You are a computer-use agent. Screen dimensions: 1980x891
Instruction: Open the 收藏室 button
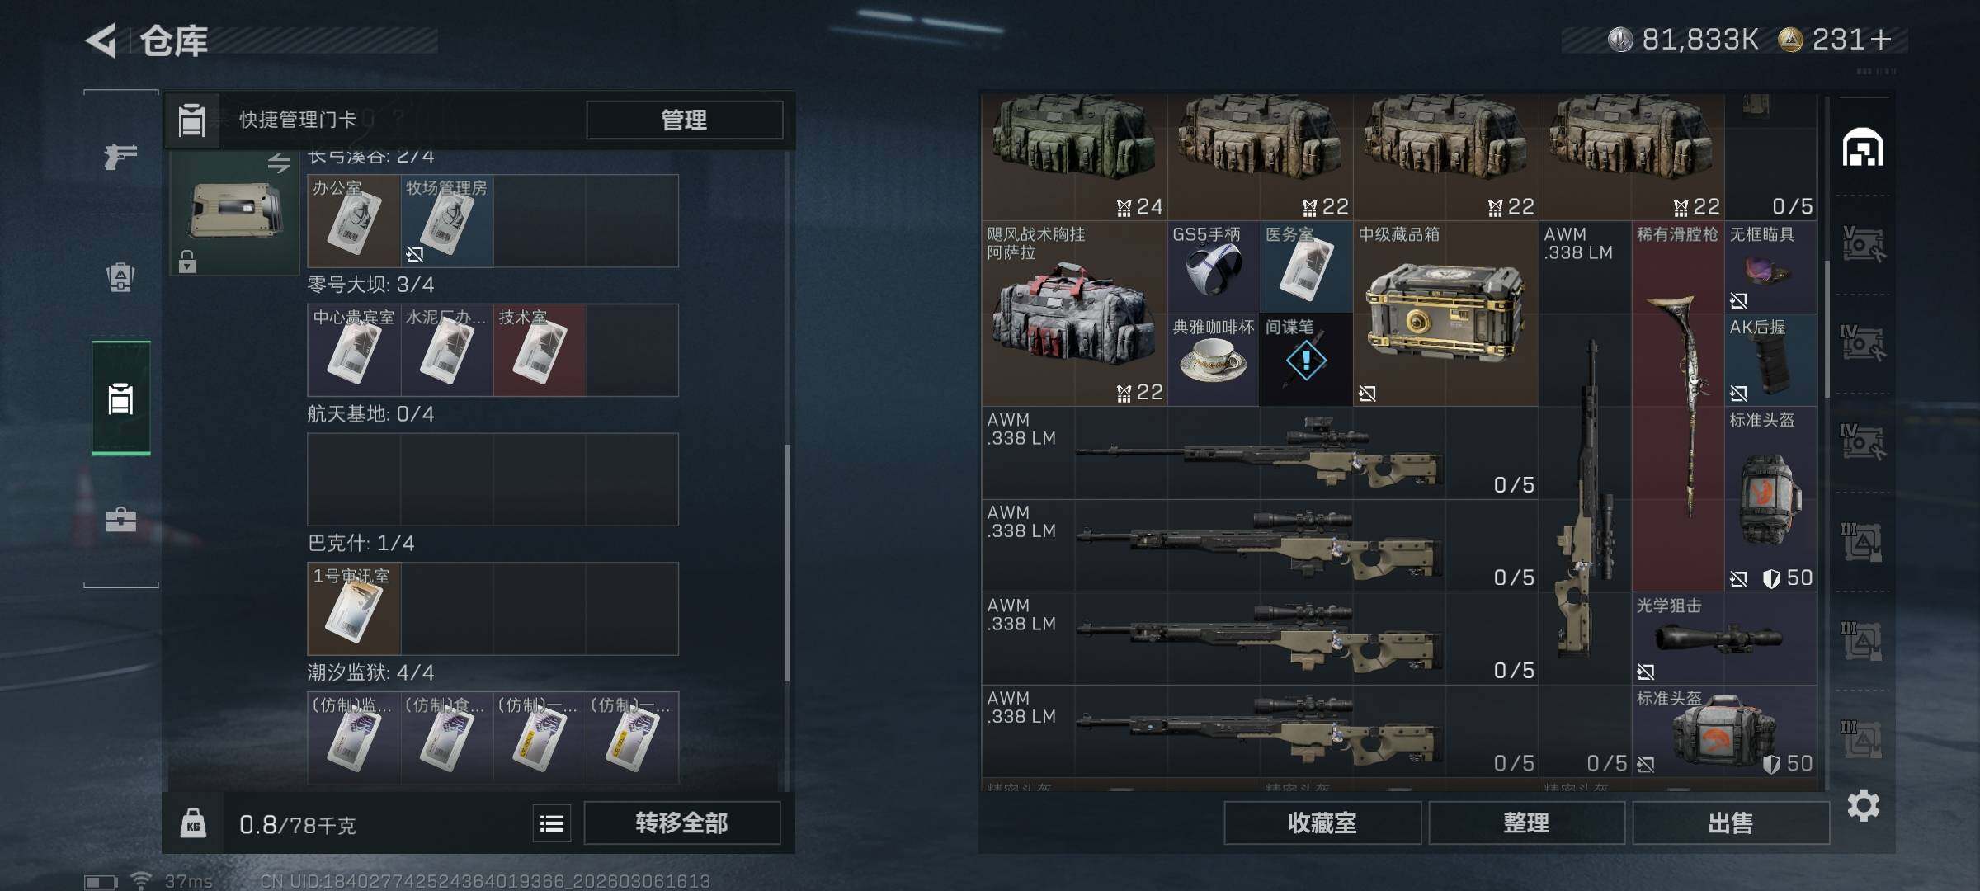(x=1322, y=823)
